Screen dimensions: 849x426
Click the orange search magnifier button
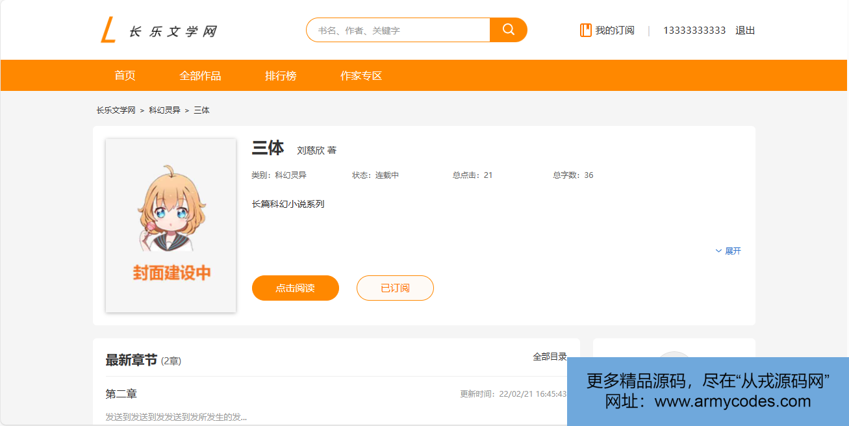click(509, 30)
